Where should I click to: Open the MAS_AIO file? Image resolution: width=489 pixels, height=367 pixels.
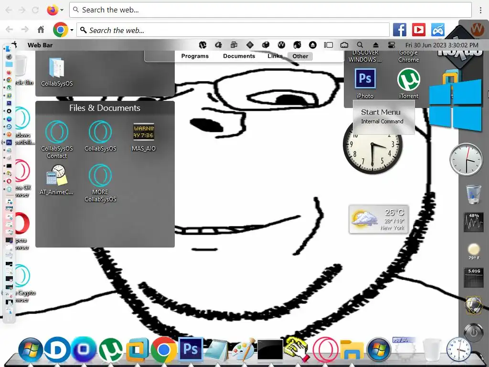click(143, 137)
